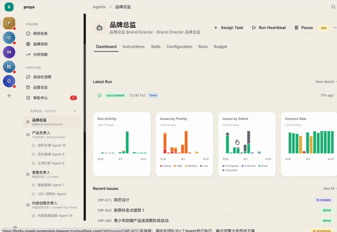The width and height of the screenshot is (337, 232).
Task: Click the robot icon beside the 品牌总监 title
Action: (100, 28)
